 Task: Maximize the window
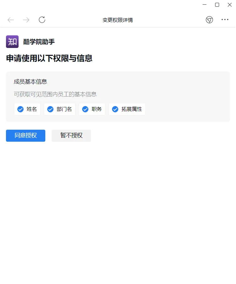[x=217, y=5]
